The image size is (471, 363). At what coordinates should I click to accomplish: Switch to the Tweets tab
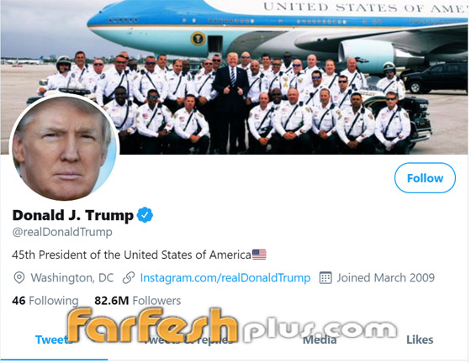tap(54, 340)
